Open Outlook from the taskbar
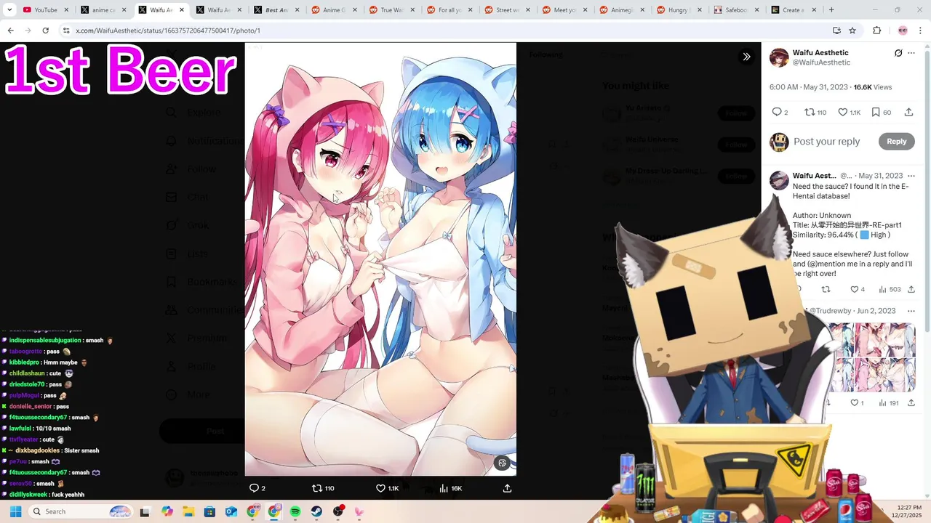 pyautogui.click(x=231, y=511)
